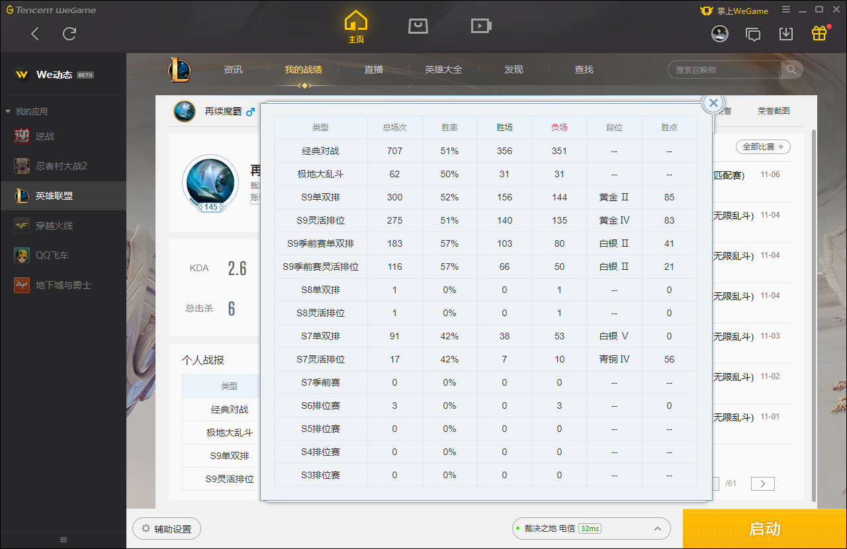Open the chat messages icon
The image size is (847, 549).
(x=753, y=34)
